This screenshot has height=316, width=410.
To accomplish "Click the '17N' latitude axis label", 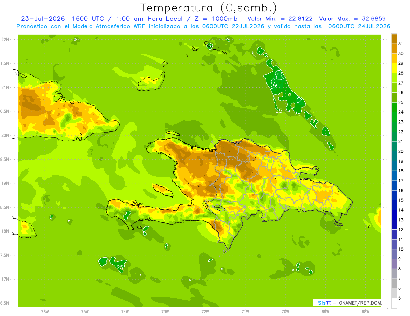I will point(5,279).
